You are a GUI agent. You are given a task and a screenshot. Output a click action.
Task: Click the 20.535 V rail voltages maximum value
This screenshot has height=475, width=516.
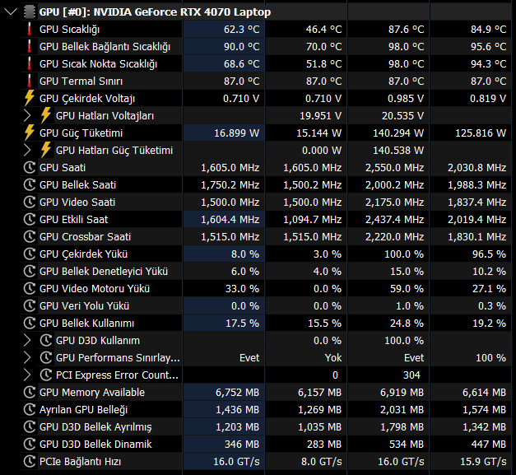402,116
